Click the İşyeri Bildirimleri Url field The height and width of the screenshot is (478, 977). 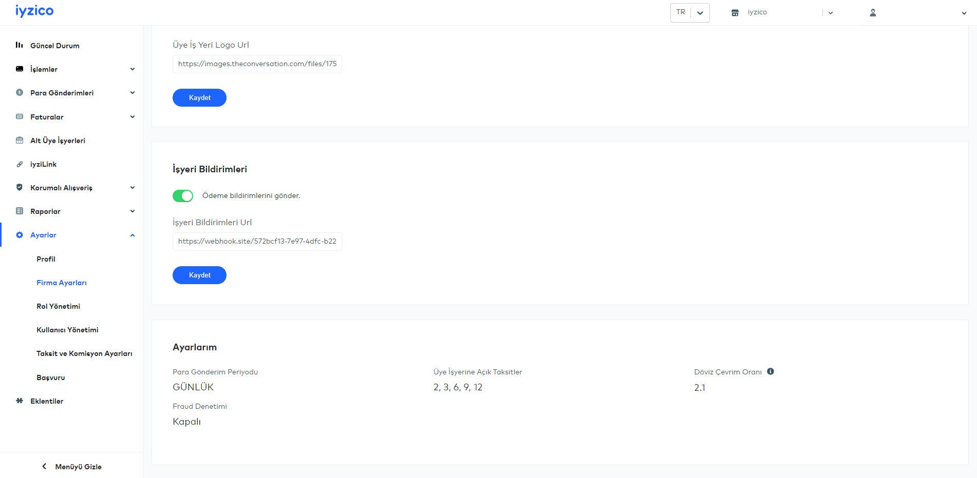(x=257, y=242)
